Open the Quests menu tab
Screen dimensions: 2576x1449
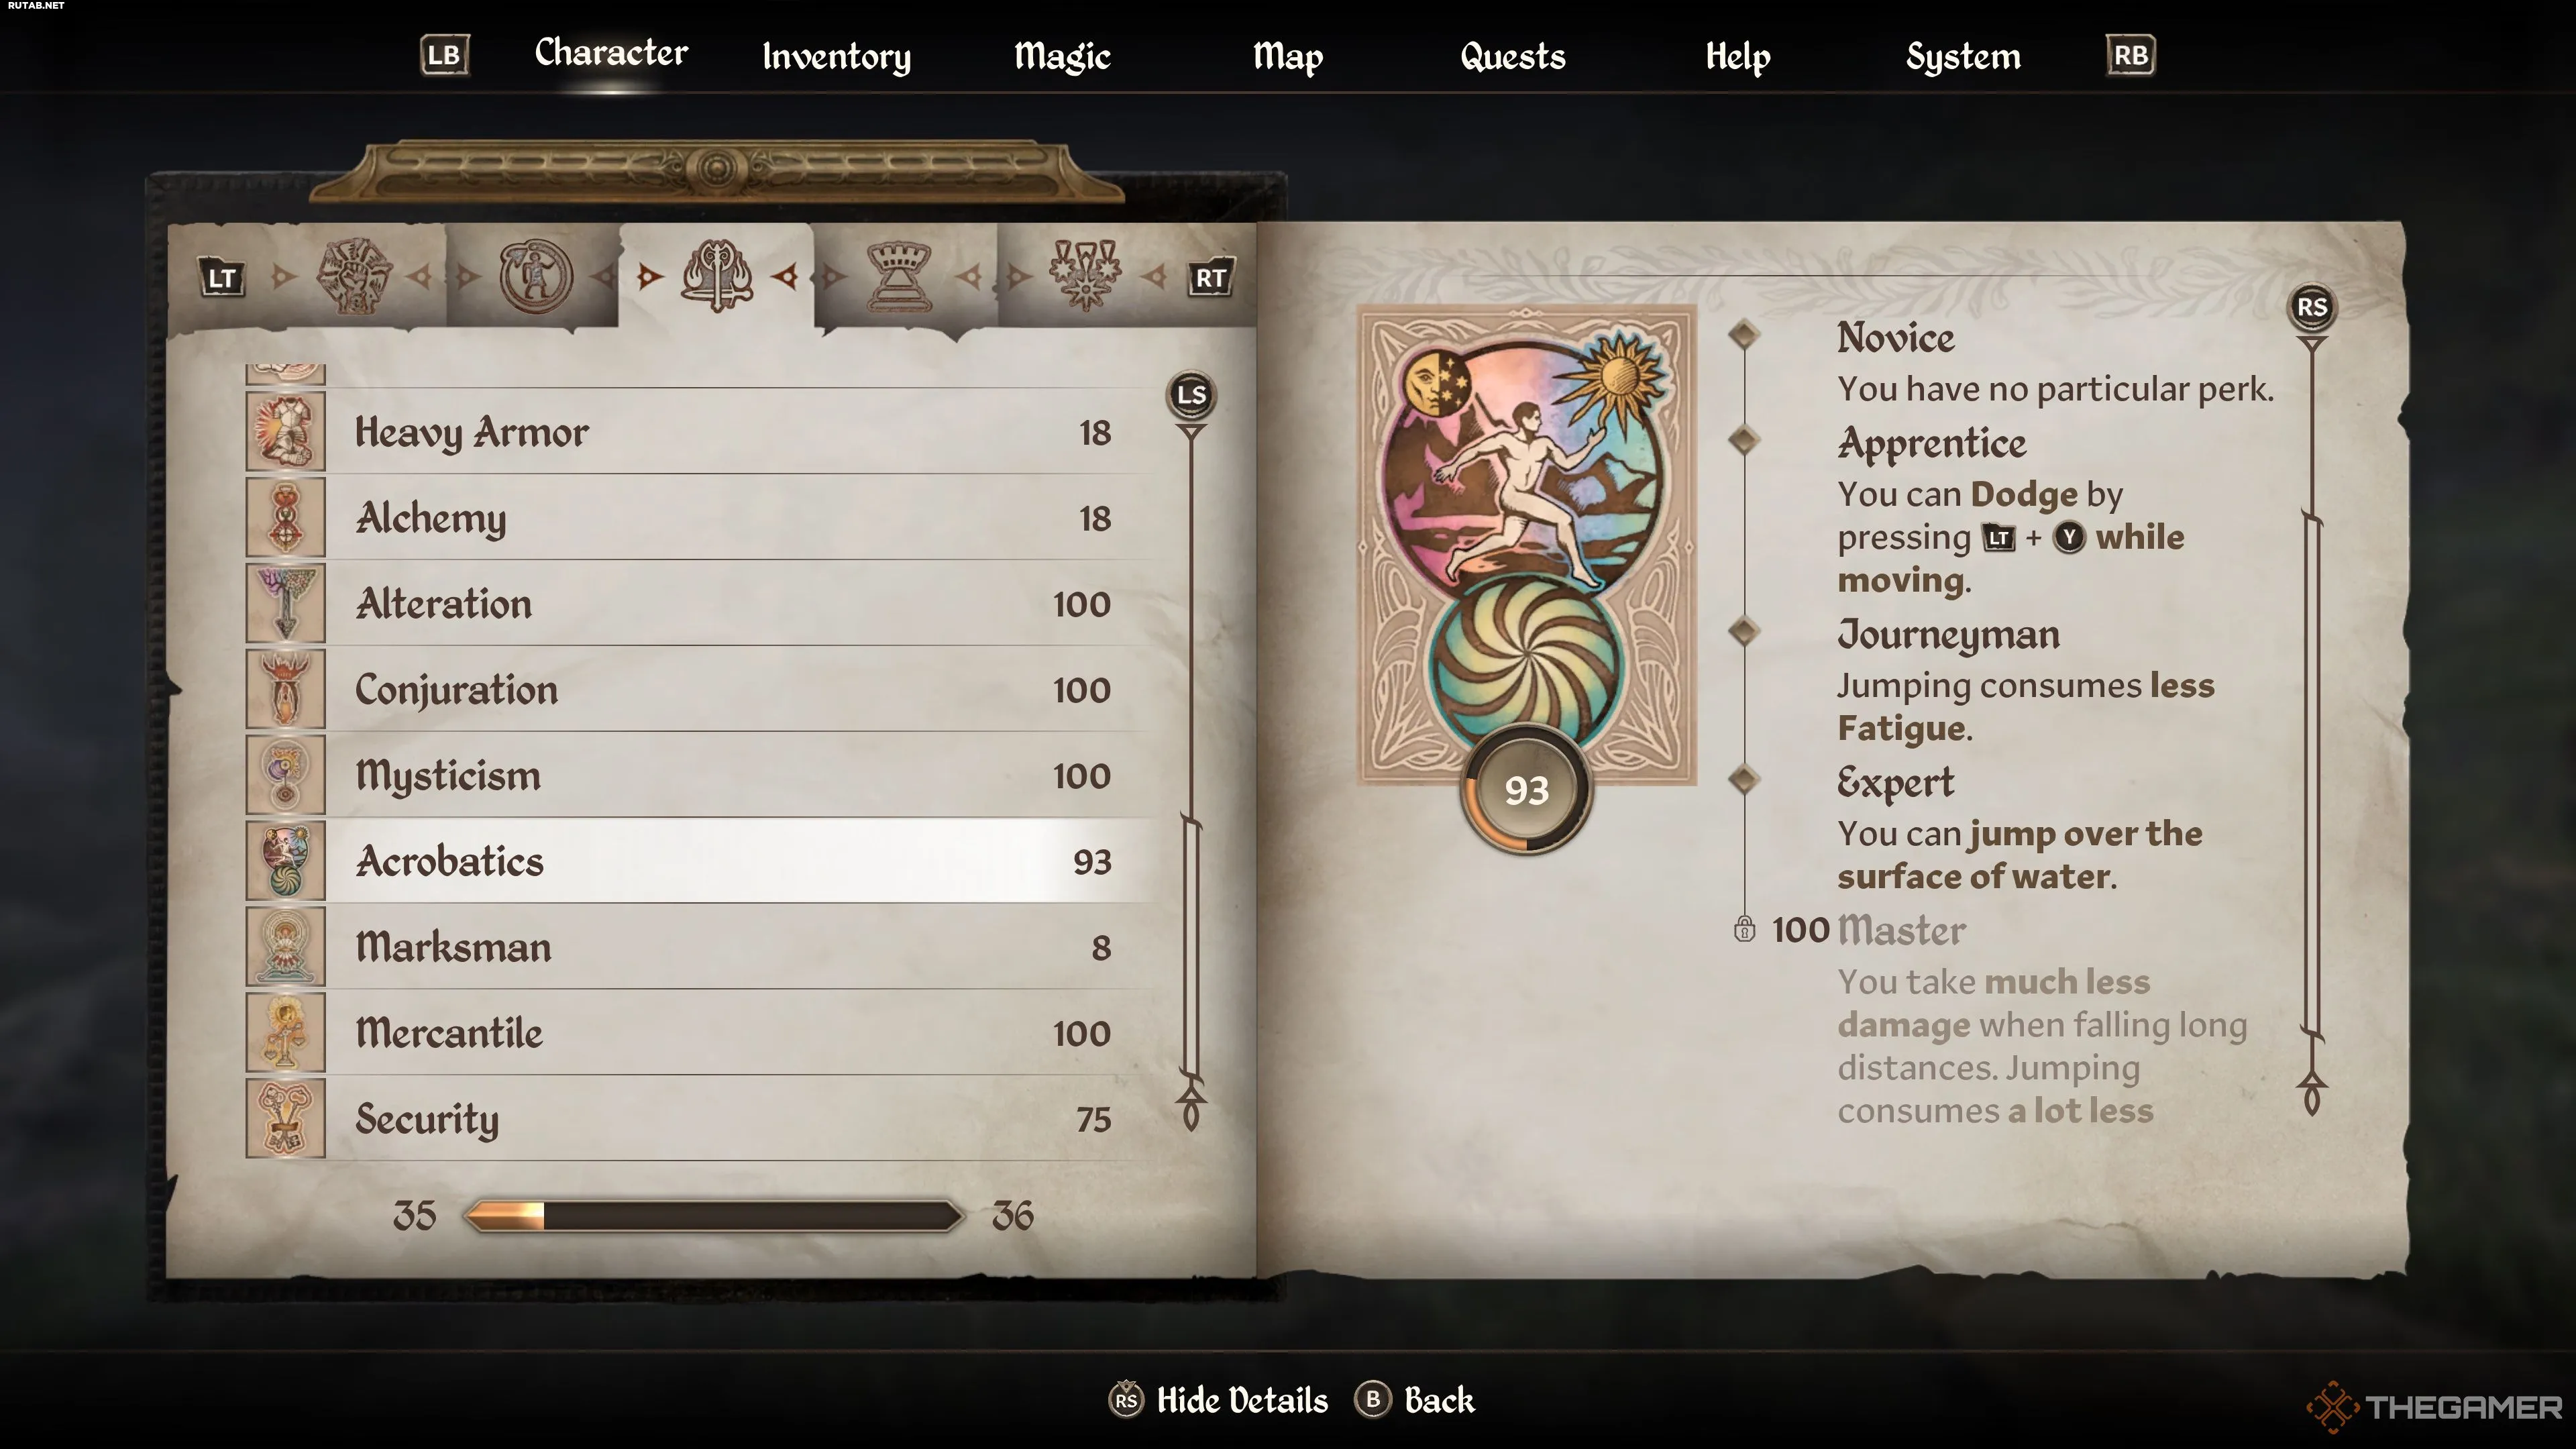point(1512,56)
